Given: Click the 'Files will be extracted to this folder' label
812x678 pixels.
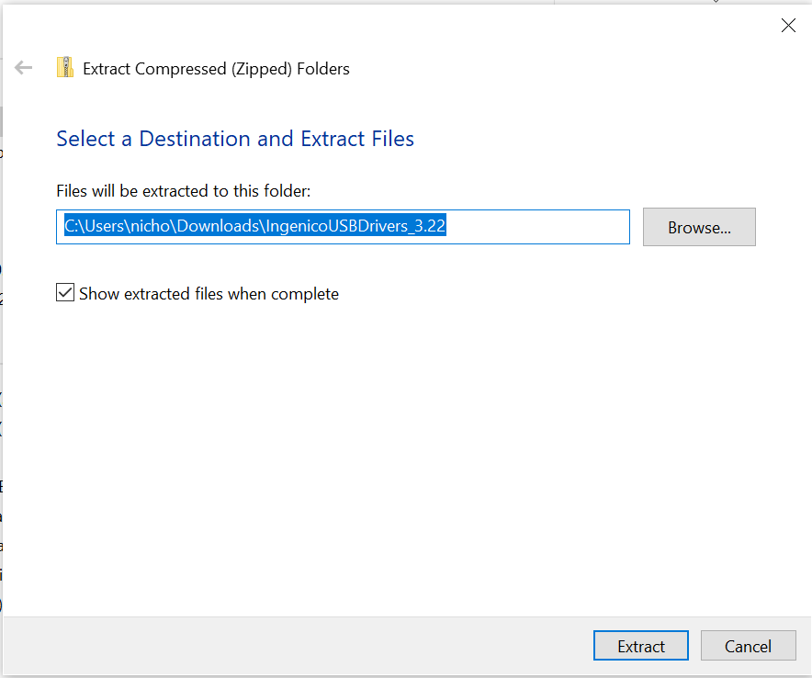Looking at the screenshot, I should click(x=184, y=191).
